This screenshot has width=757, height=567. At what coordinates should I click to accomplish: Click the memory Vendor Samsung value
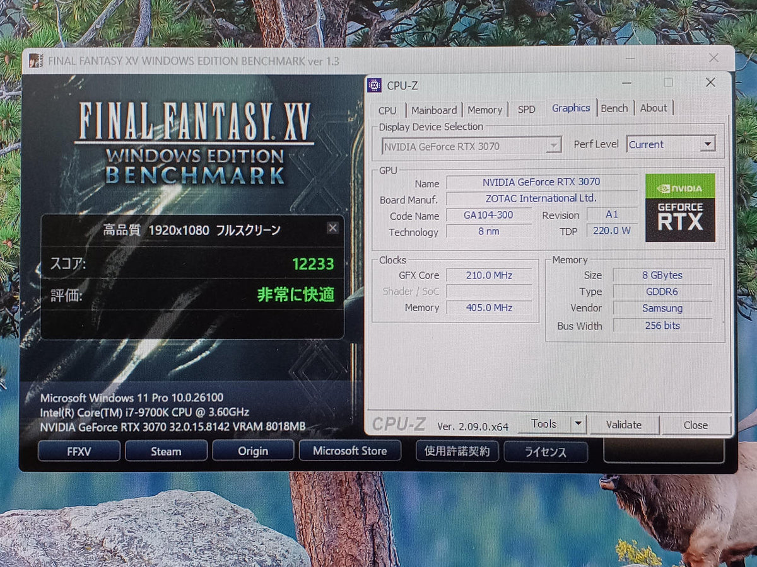tap(662, 308)
